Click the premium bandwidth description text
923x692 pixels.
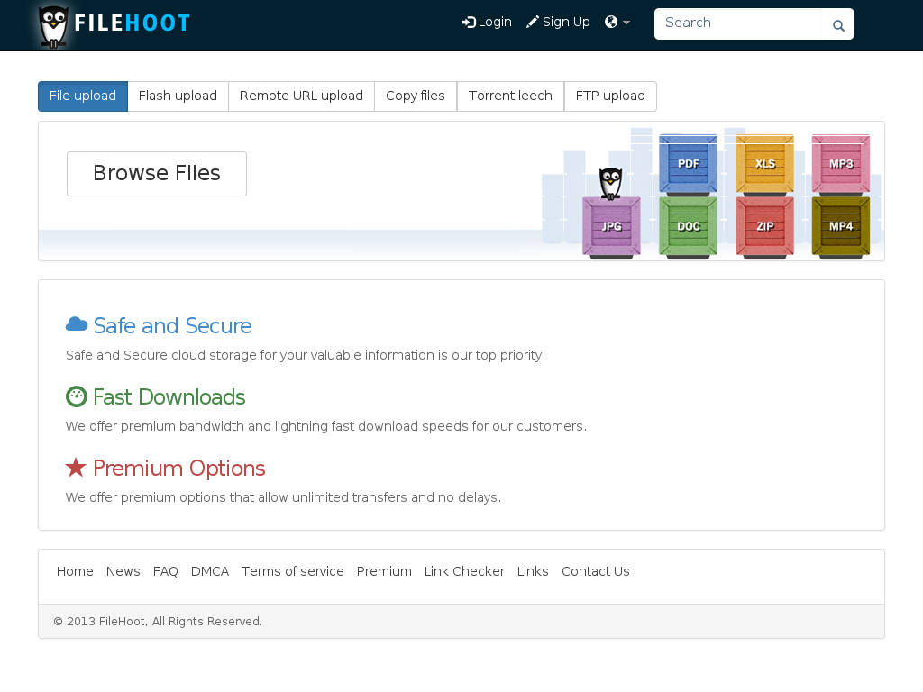(326, 426)
